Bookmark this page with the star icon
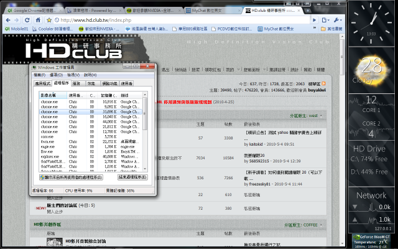The image size is (398, 249). coord(49,20)
